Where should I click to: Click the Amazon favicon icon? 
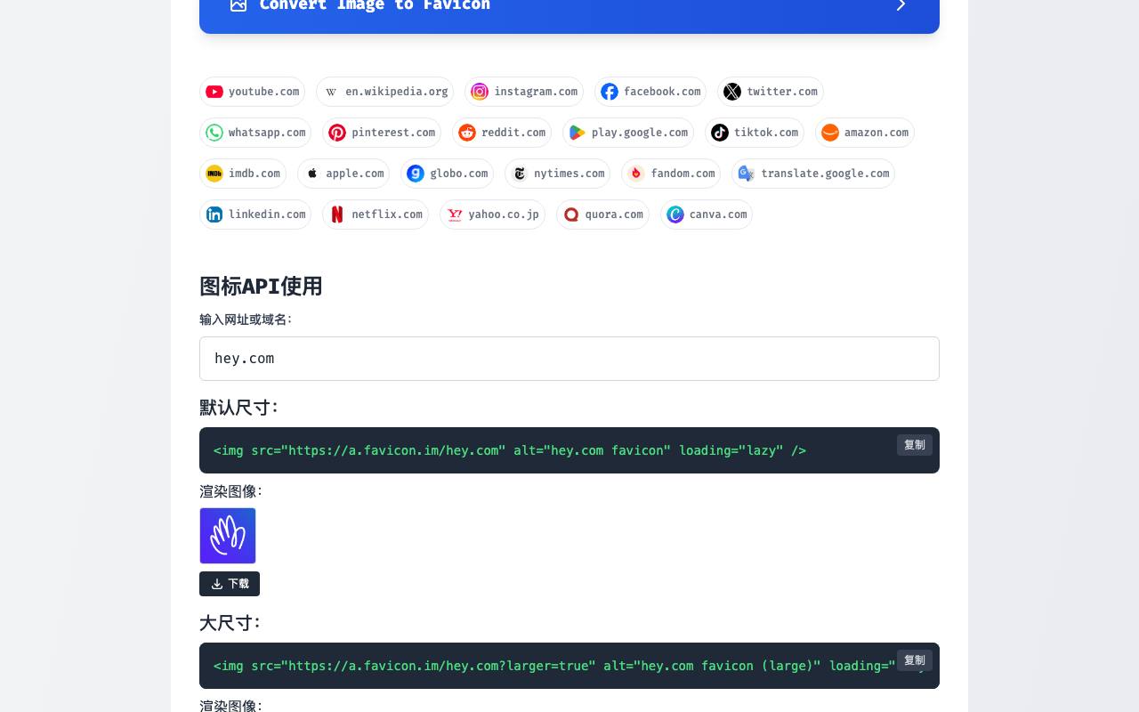click(830, 133)
